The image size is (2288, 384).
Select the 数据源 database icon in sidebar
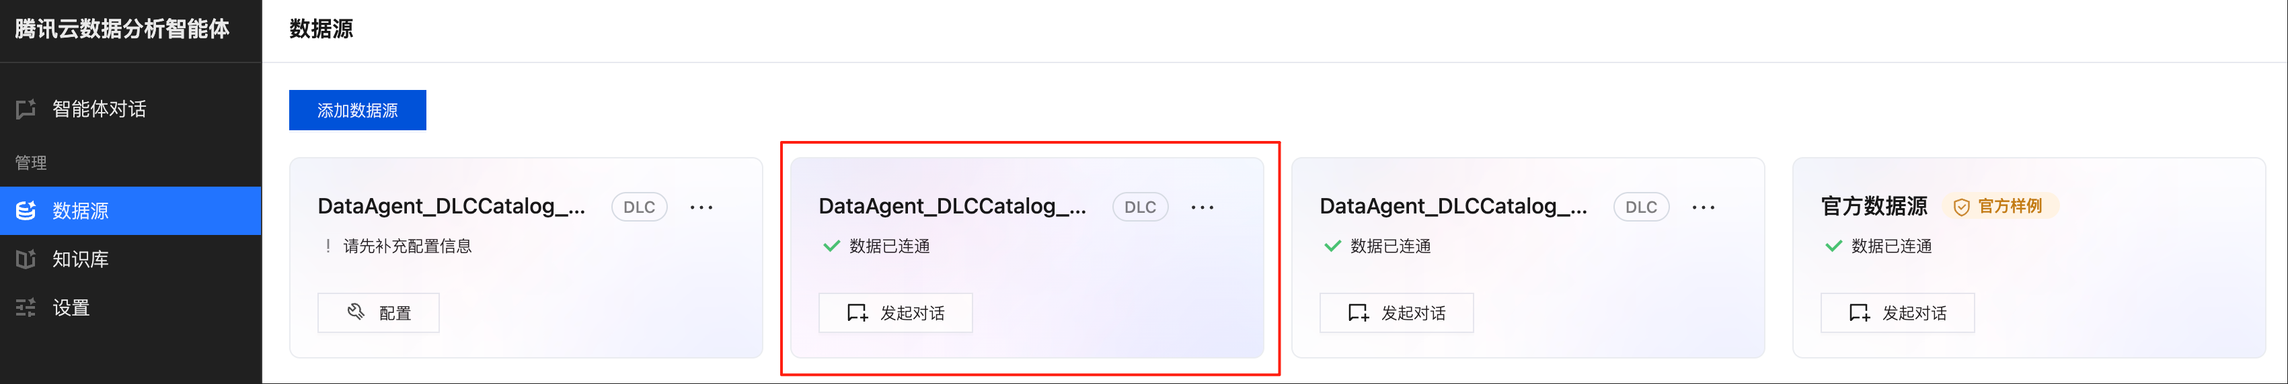[x=26, y=211]
